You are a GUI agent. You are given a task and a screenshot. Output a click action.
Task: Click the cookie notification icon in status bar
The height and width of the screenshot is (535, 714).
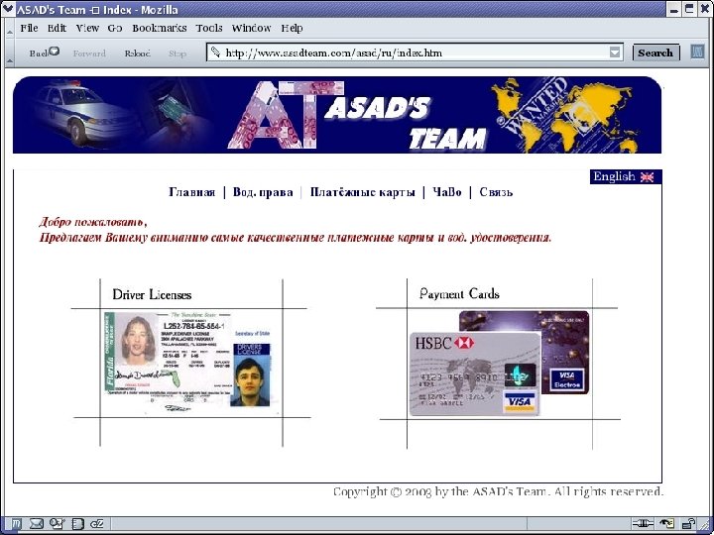point(666,523)
